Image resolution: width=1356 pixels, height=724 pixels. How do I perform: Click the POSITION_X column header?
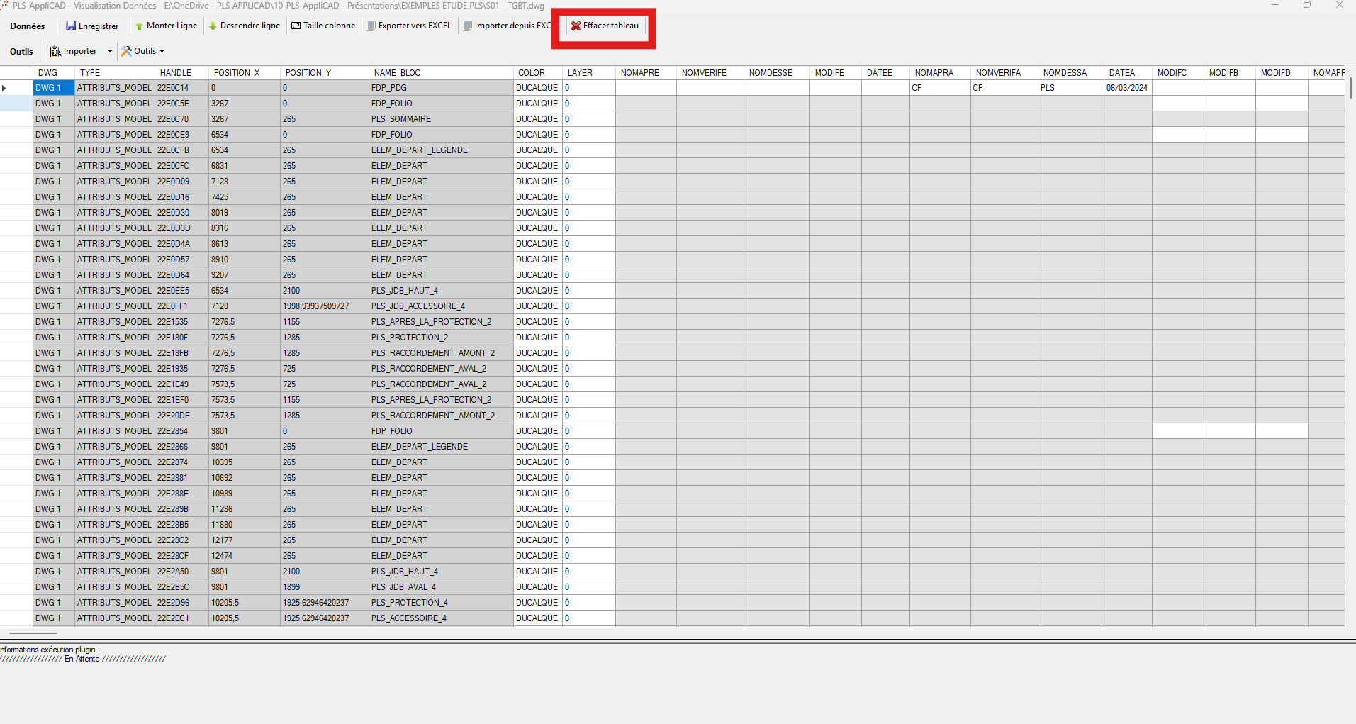237,73
